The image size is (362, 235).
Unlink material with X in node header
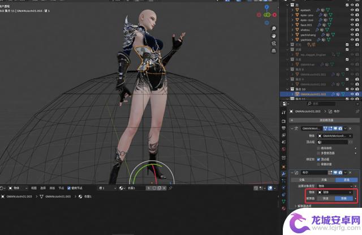tap(164, 189)
